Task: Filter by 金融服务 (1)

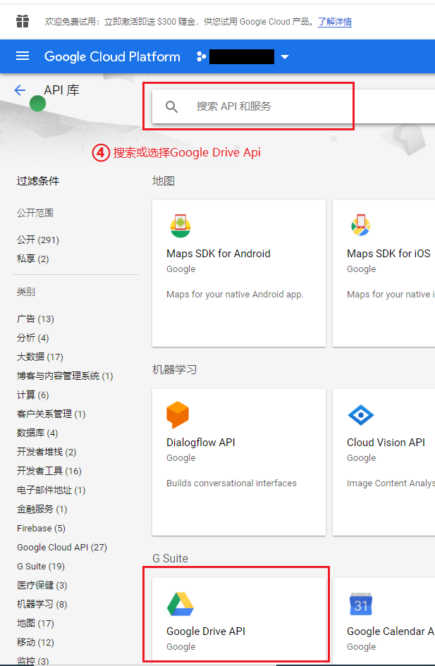Action: pos(42,510)
